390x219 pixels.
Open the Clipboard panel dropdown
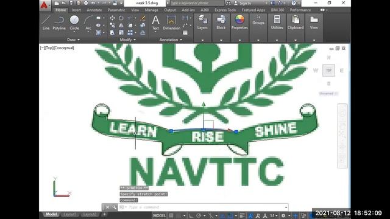click(x=296, y=40)
